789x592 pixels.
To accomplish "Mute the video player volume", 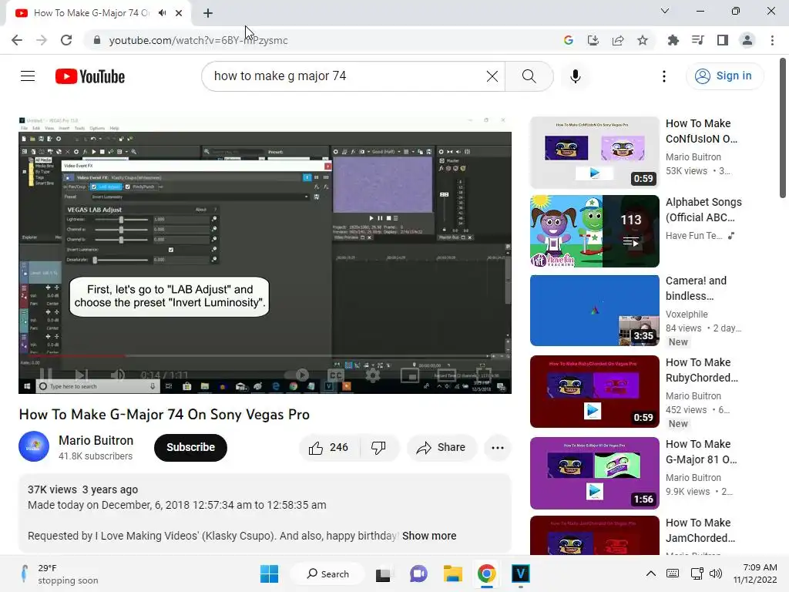I will pos(118,375).
